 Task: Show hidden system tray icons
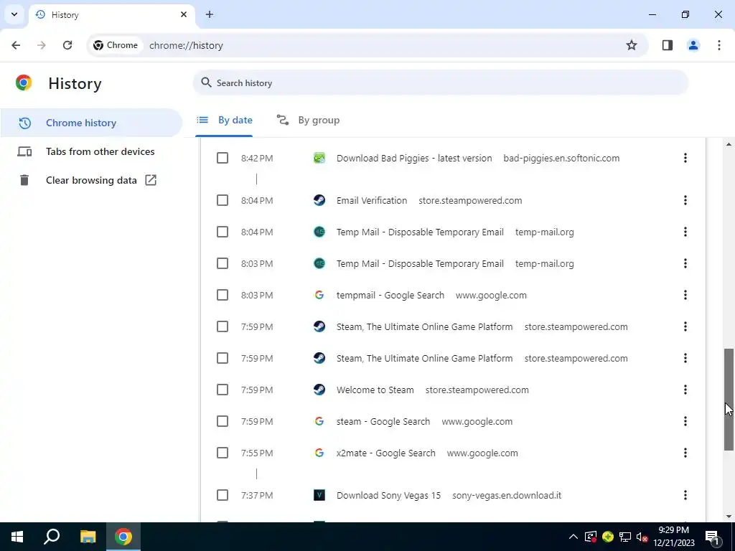click(x=574, y=537)
